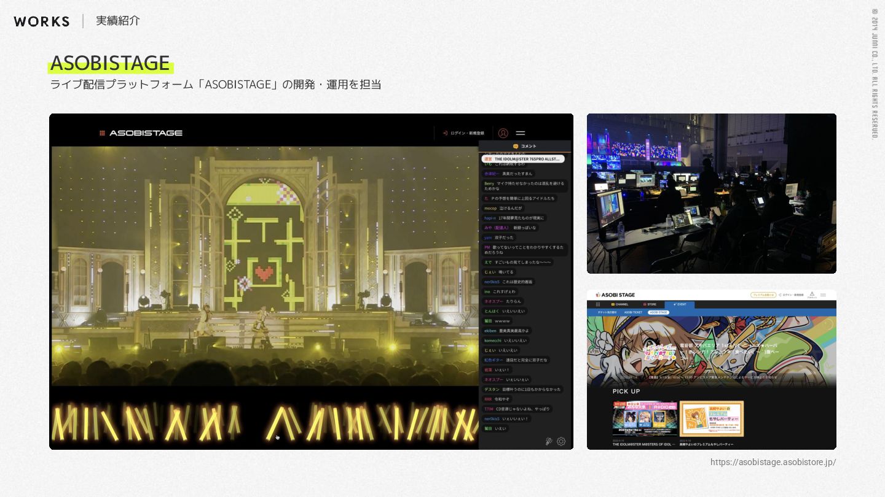Select the comment by Berry
Viewport: 885px width, 497px height.
[x=525, y=186]
